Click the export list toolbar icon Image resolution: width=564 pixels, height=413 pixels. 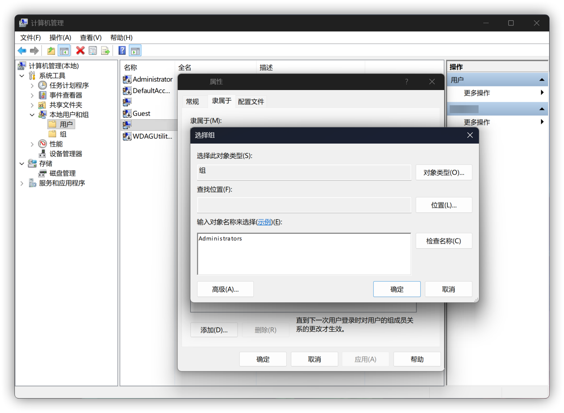point(105,51)
